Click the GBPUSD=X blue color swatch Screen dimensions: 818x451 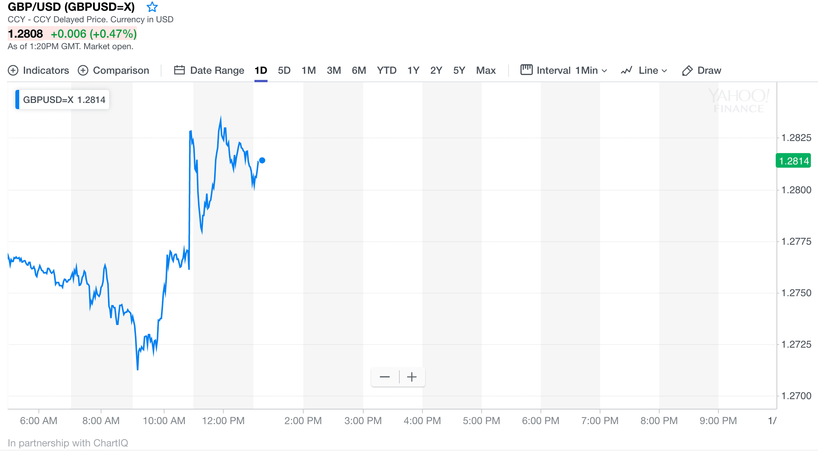(17, 99)
